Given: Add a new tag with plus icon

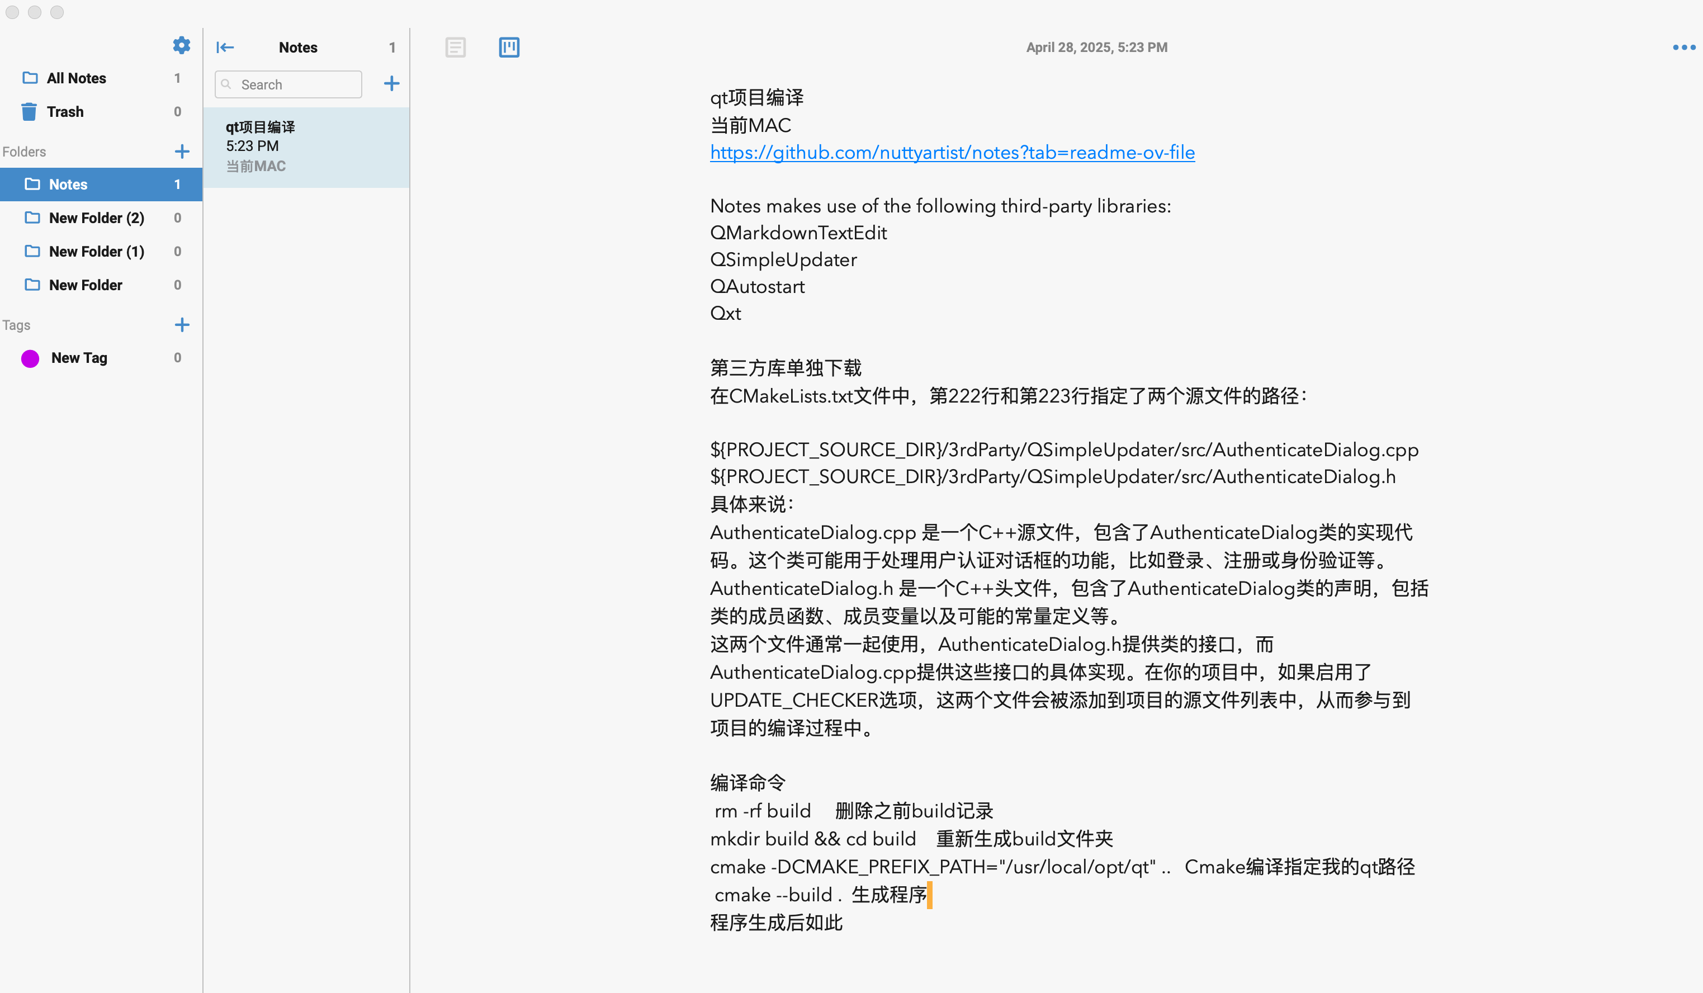Looking at the screenshot, I should 182,325.
